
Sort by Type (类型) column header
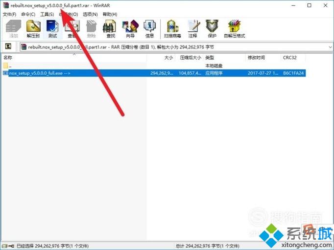click(224, 57)
